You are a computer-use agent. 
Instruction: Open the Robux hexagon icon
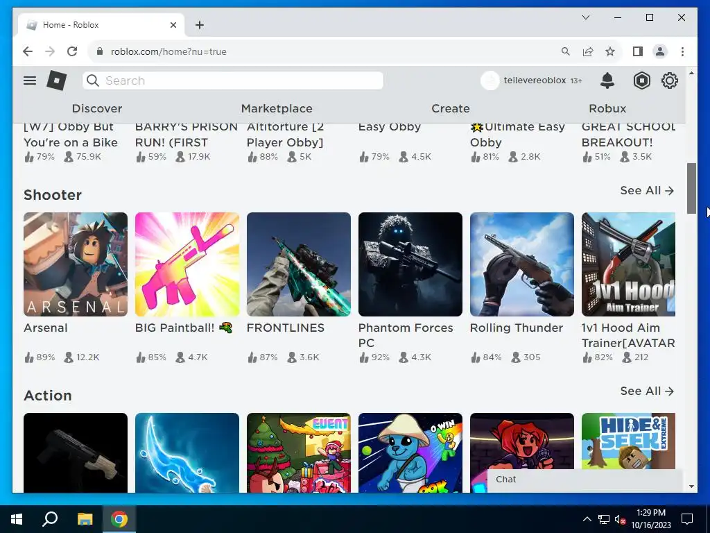[641, 81]
